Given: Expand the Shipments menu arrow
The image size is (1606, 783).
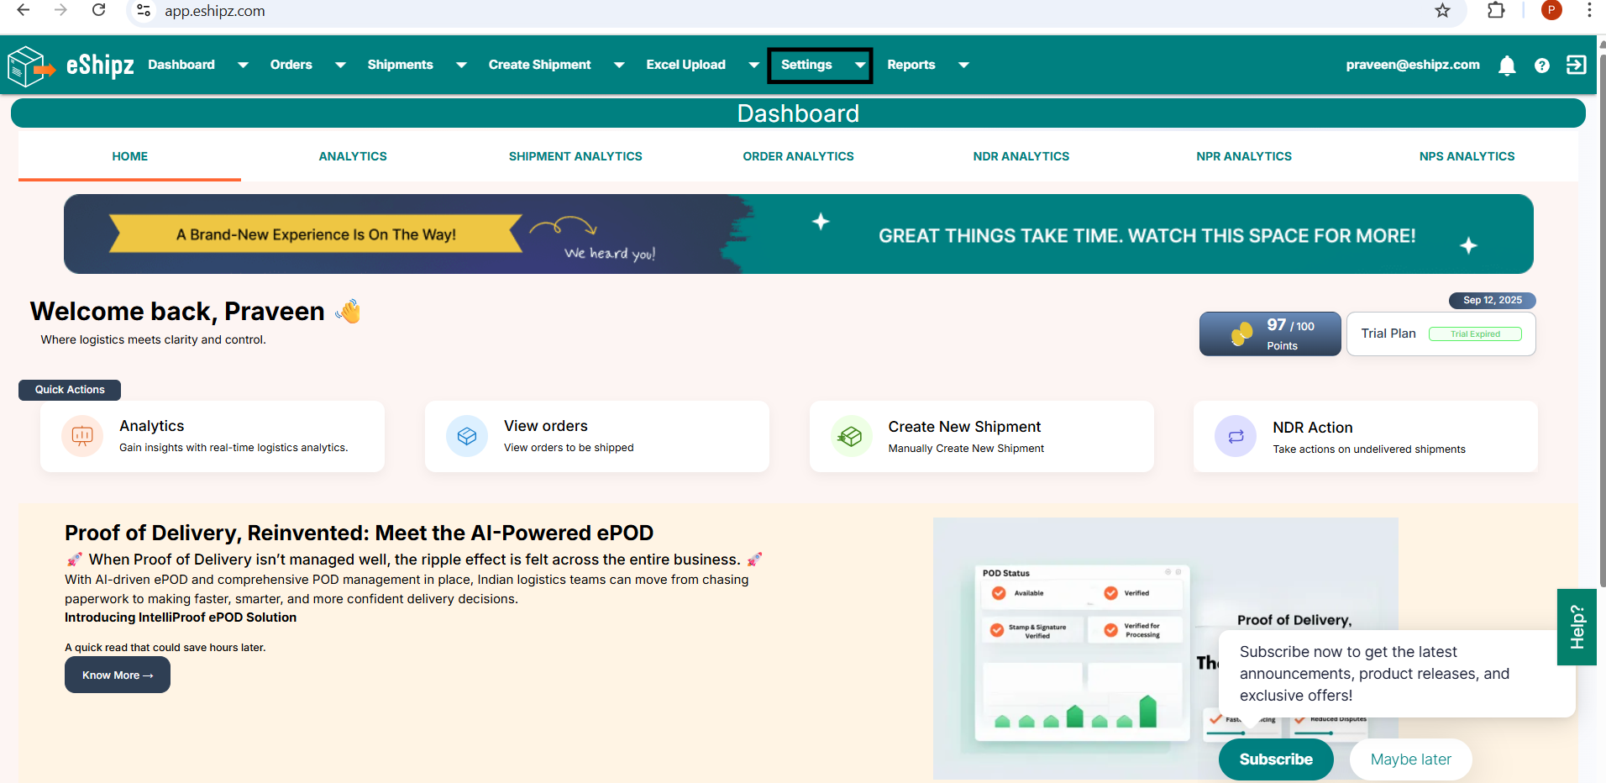Looking at the screenshot, I should 461,65.
